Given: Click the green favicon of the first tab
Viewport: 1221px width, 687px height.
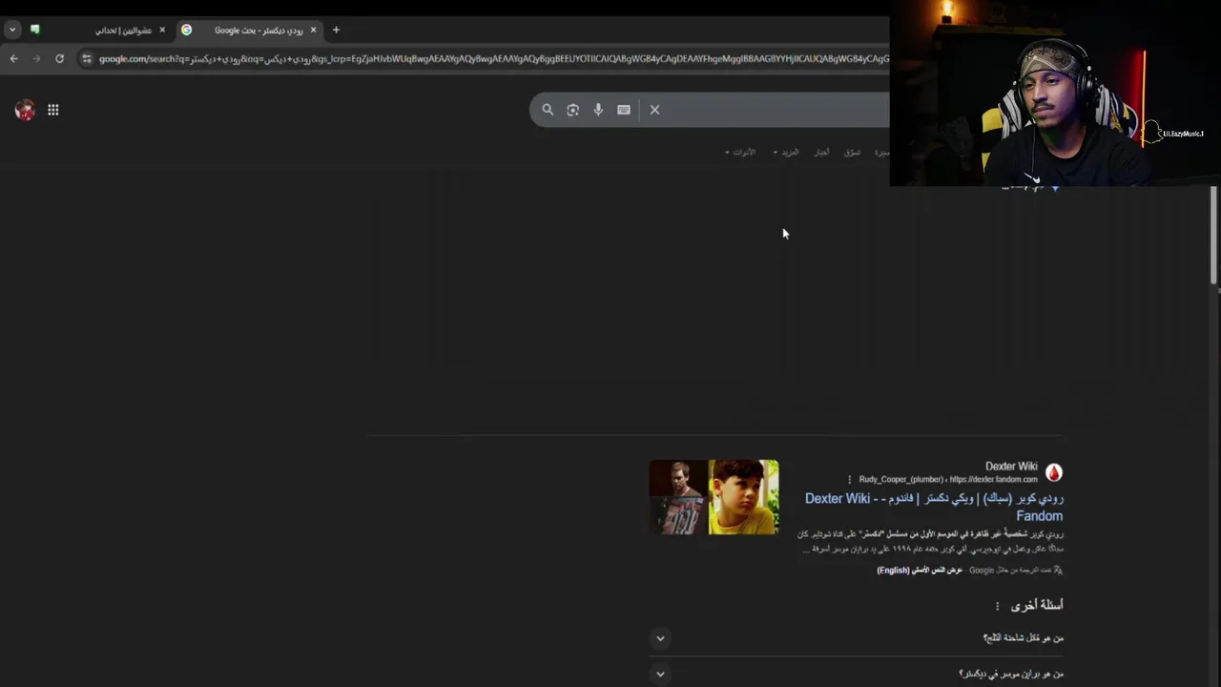Looking at the screenshot, I should (x=35, y=30).
